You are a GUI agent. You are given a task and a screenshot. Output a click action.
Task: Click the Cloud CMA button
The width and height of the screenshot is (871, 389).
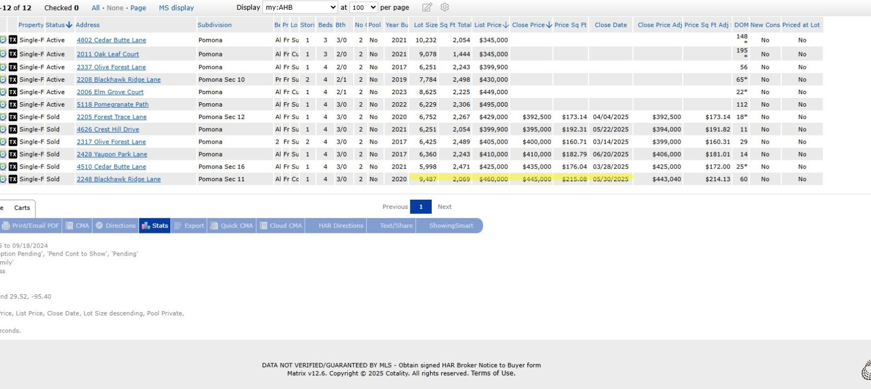[281, 226]
